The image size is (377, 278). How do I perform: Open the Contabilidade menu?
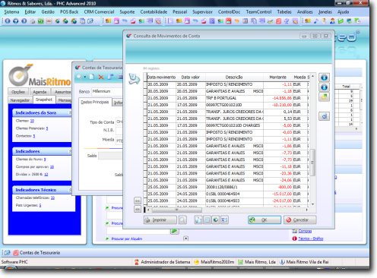(154, 12)
